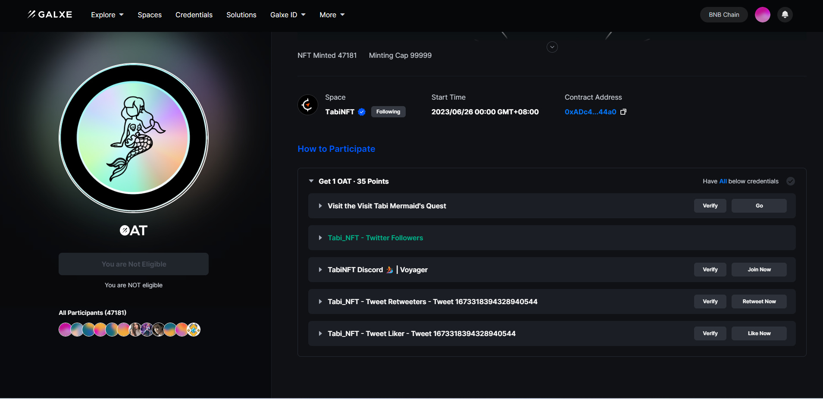
Task: Expand the TabiNFT Discord Voyager task
Action: tap(320, 270)
